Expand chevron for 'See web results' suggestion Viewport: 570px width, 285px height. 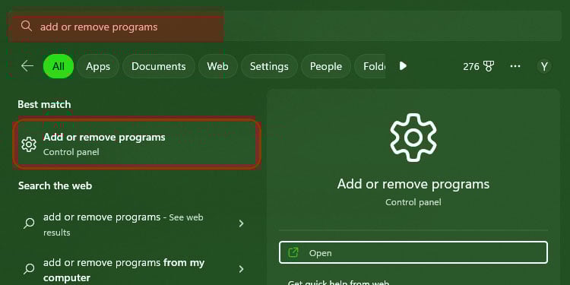[241, 223]
